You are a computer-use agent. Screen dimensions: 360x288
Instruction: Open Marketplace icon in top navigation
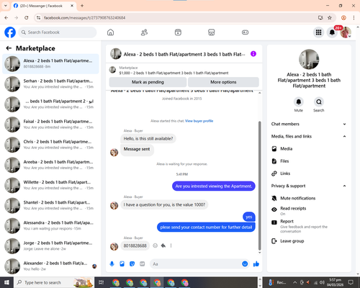point(212,32)
